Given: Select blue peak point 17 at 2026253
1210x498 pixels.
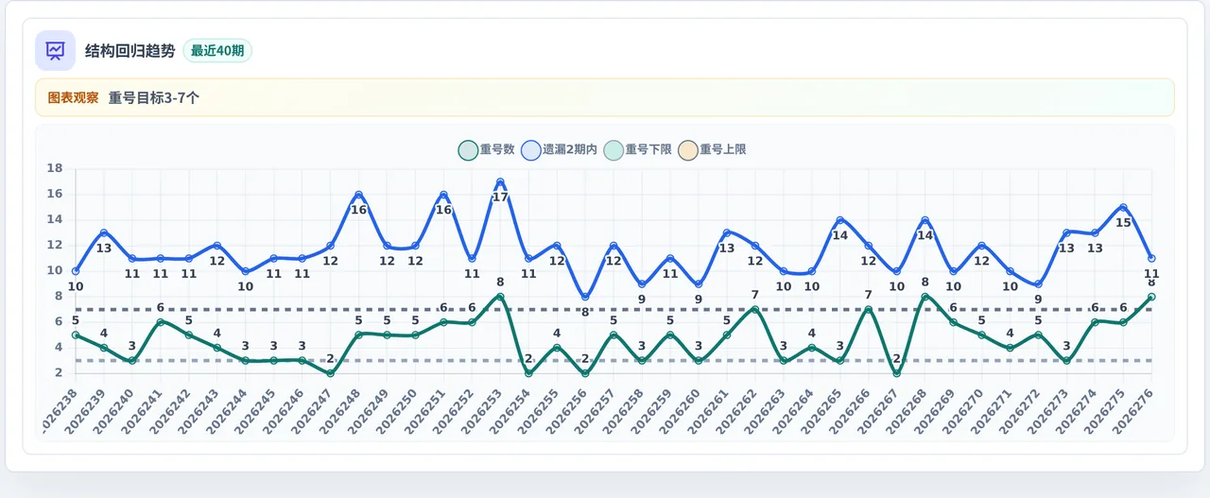Looking at the screenshot, I should point(500,182).
